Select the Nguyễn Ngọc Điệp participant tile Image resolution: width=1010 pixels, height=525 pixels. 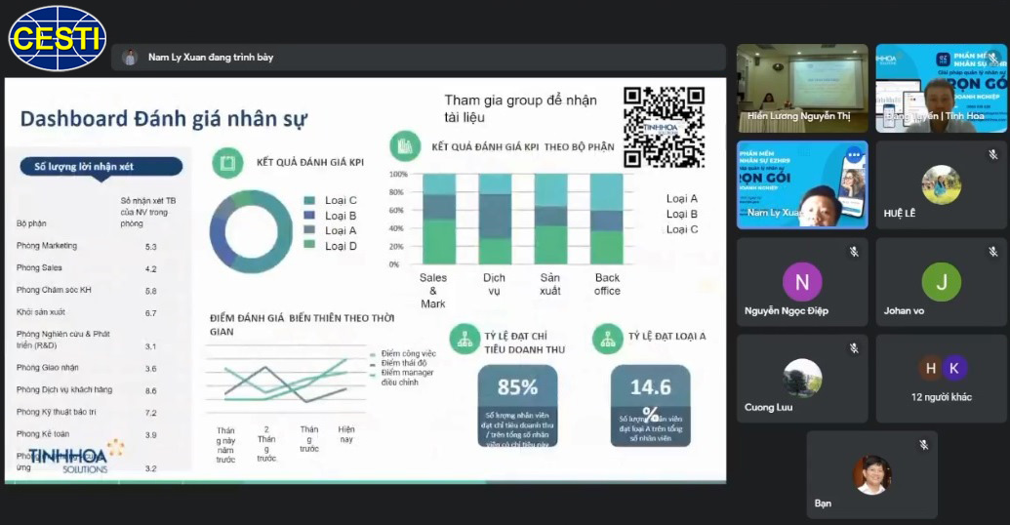tap(802, 281)
